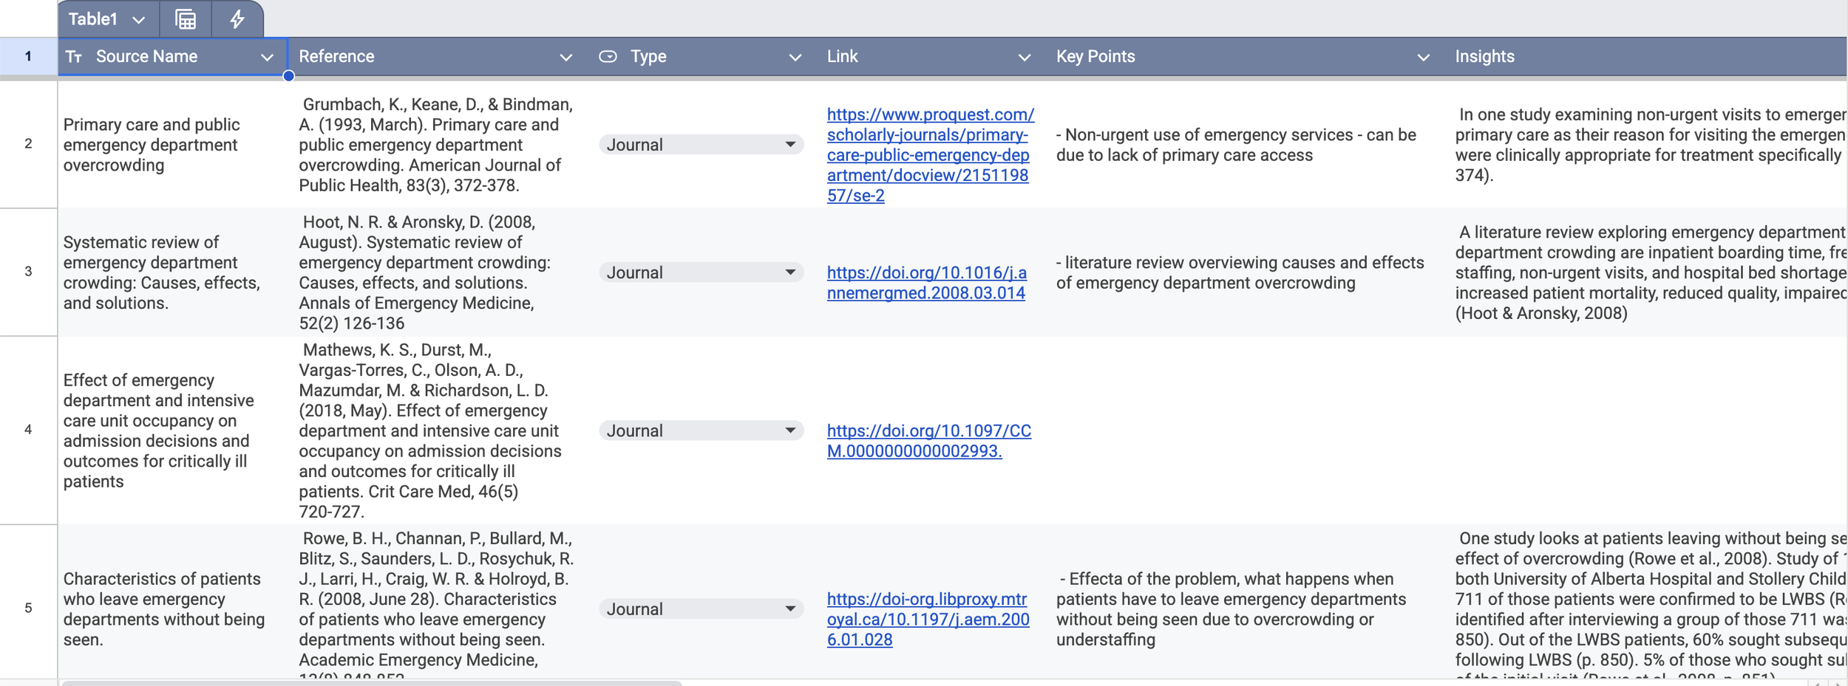
Task: Click the lightning bolt actions icon
Action: pos(237,19)
